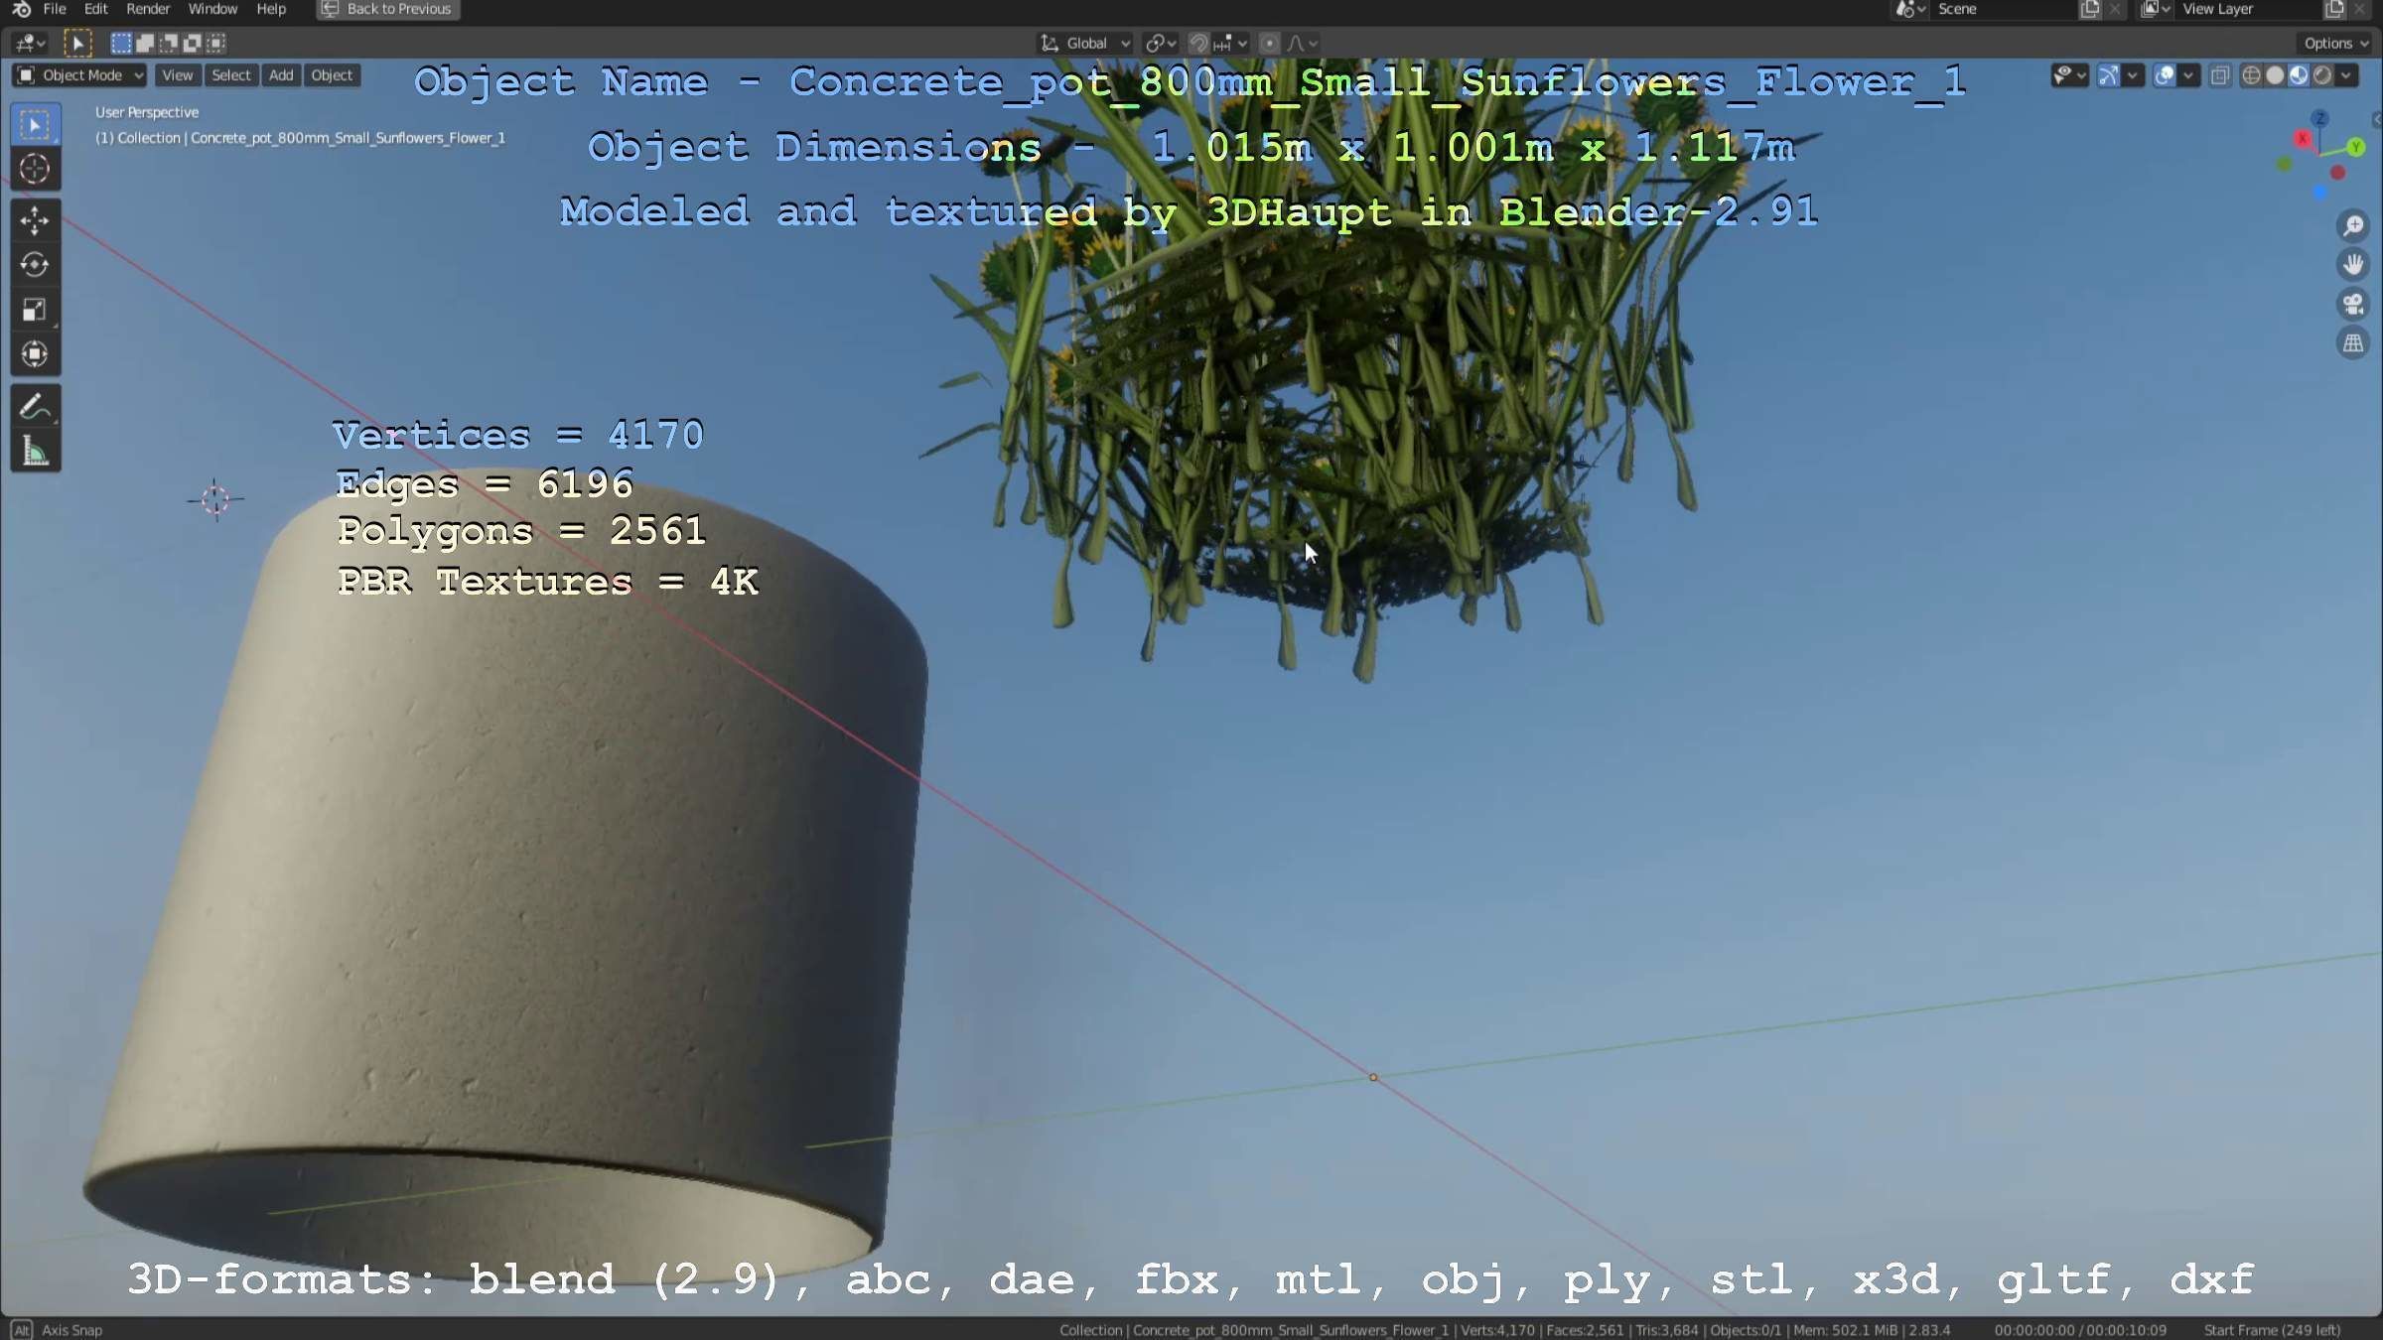
Task: Set selection mode to extend
Action: [145, 43]
